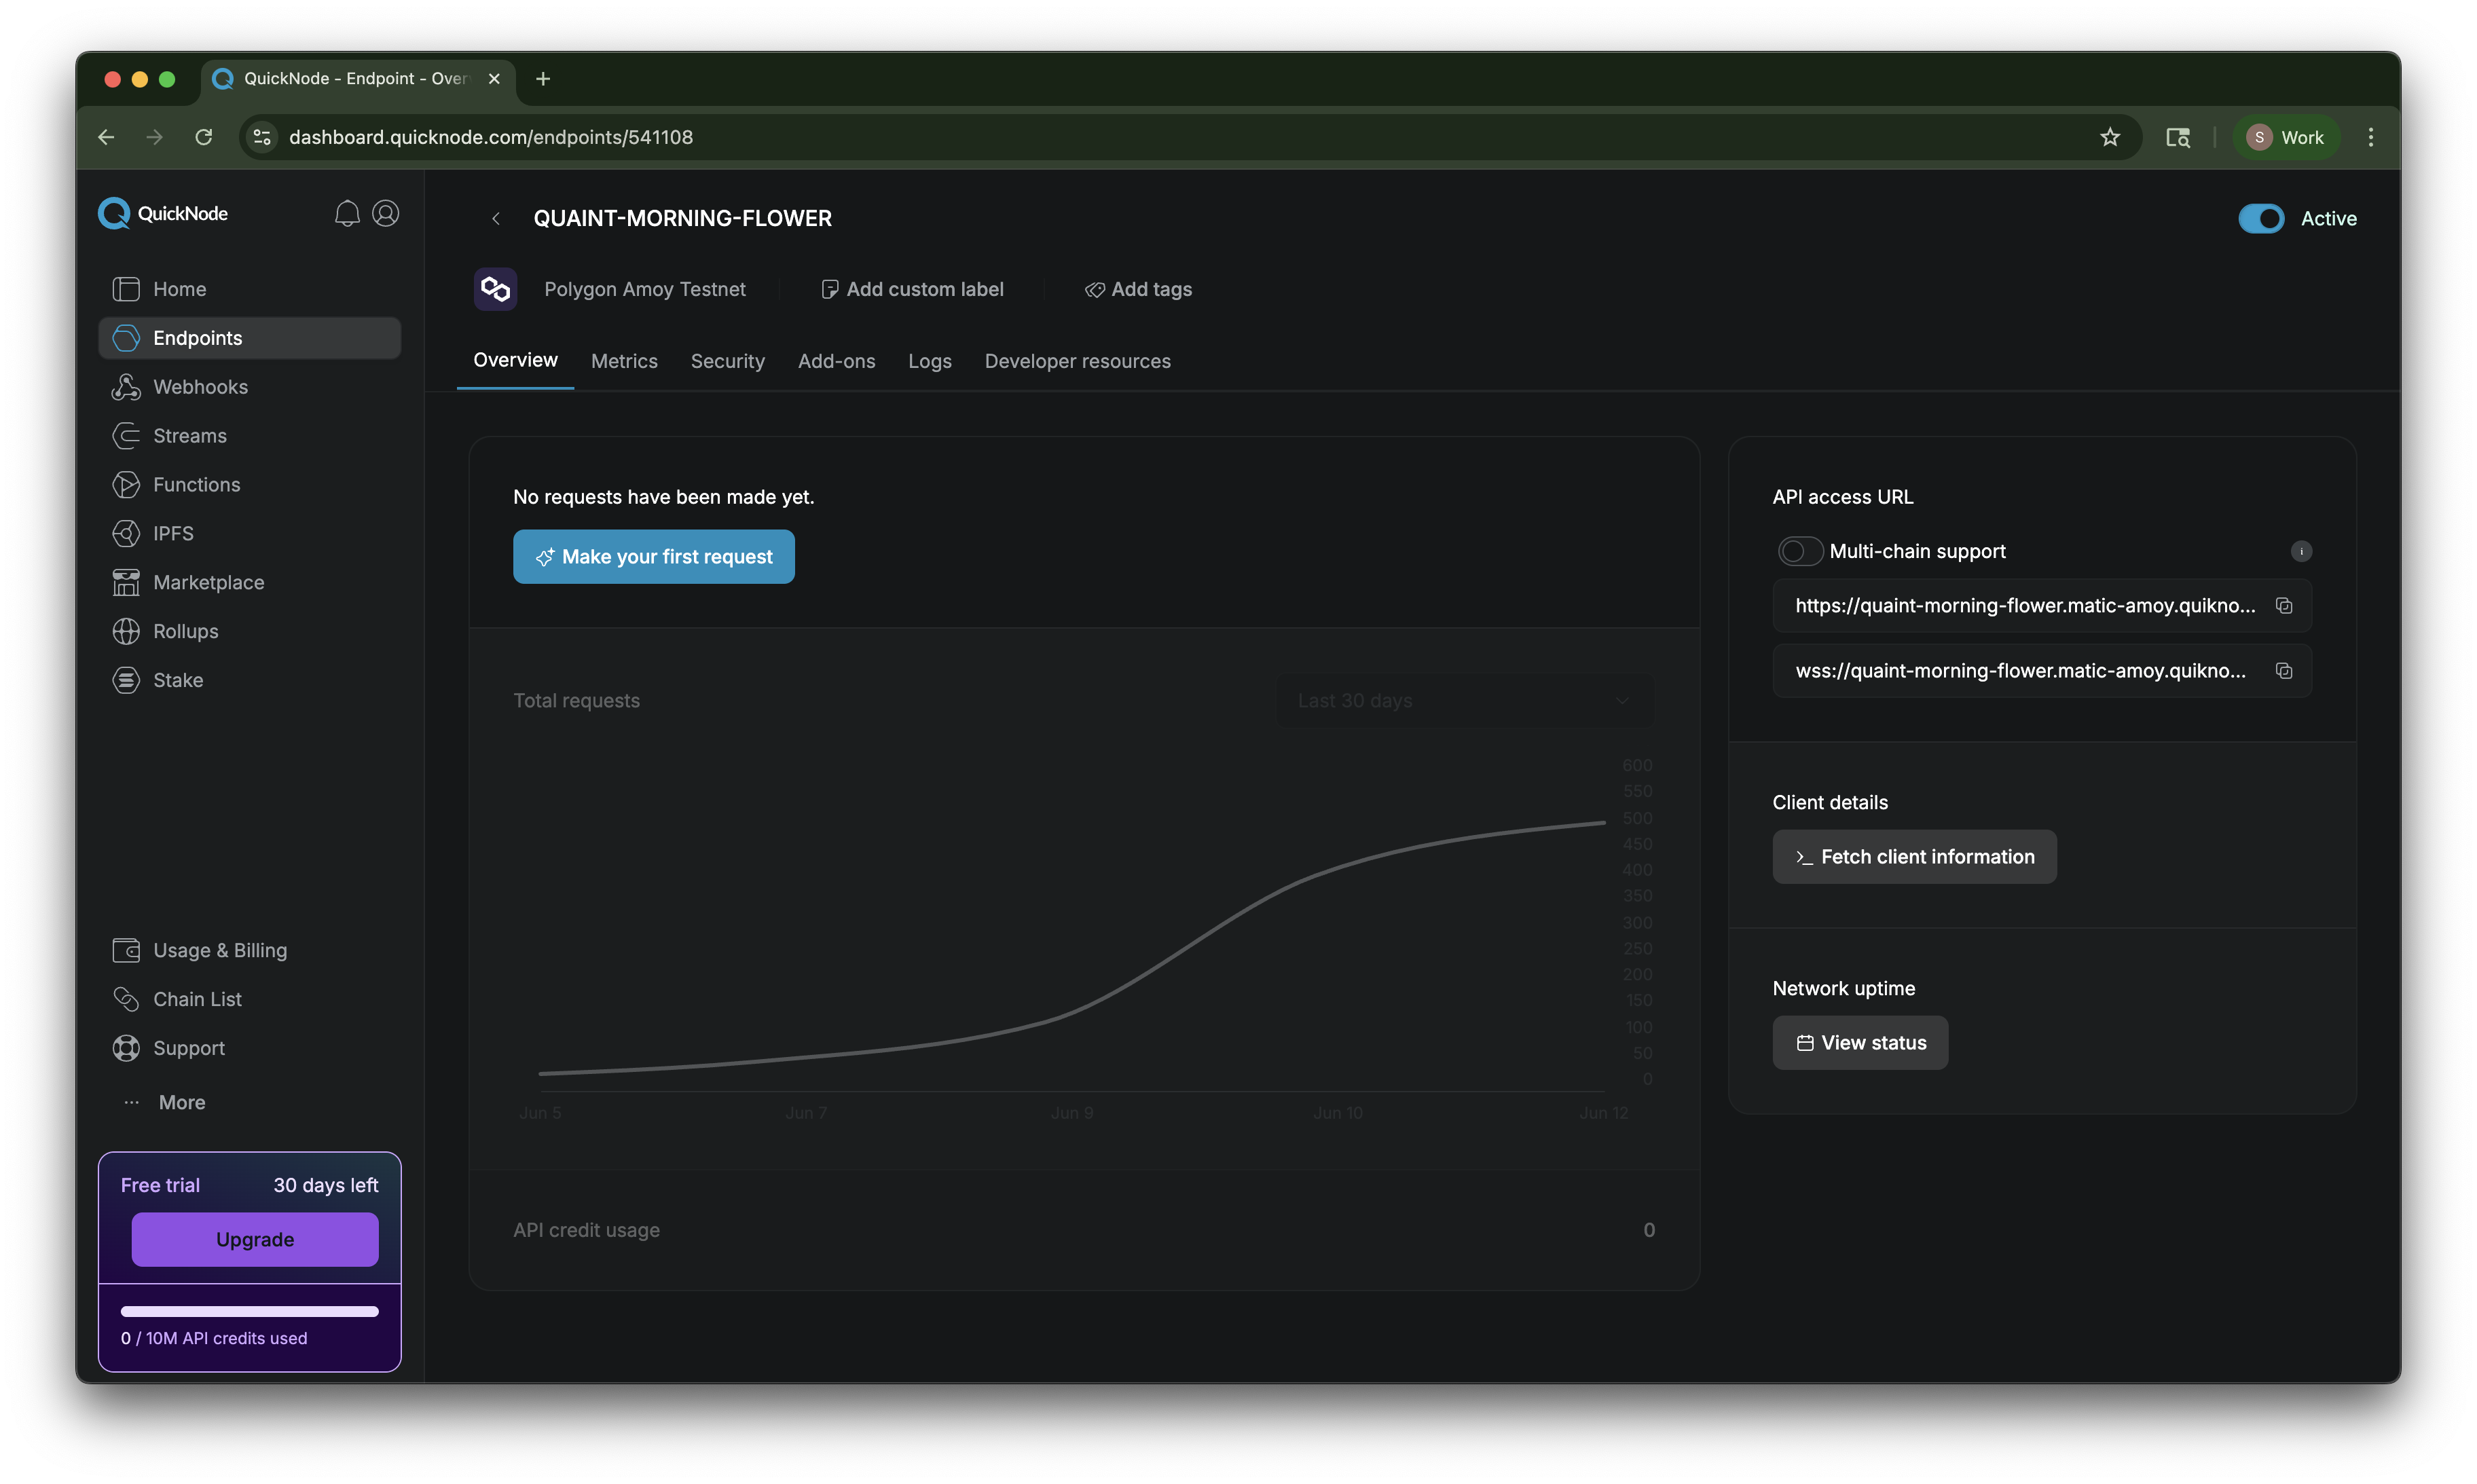Viewport: 2477px width, 1484px height.
Task: Open the Last 30 days dropdown
Action: click(1463, 700)
